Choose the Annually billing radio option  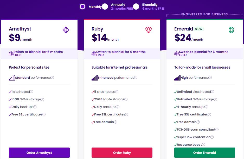(105, 7)
